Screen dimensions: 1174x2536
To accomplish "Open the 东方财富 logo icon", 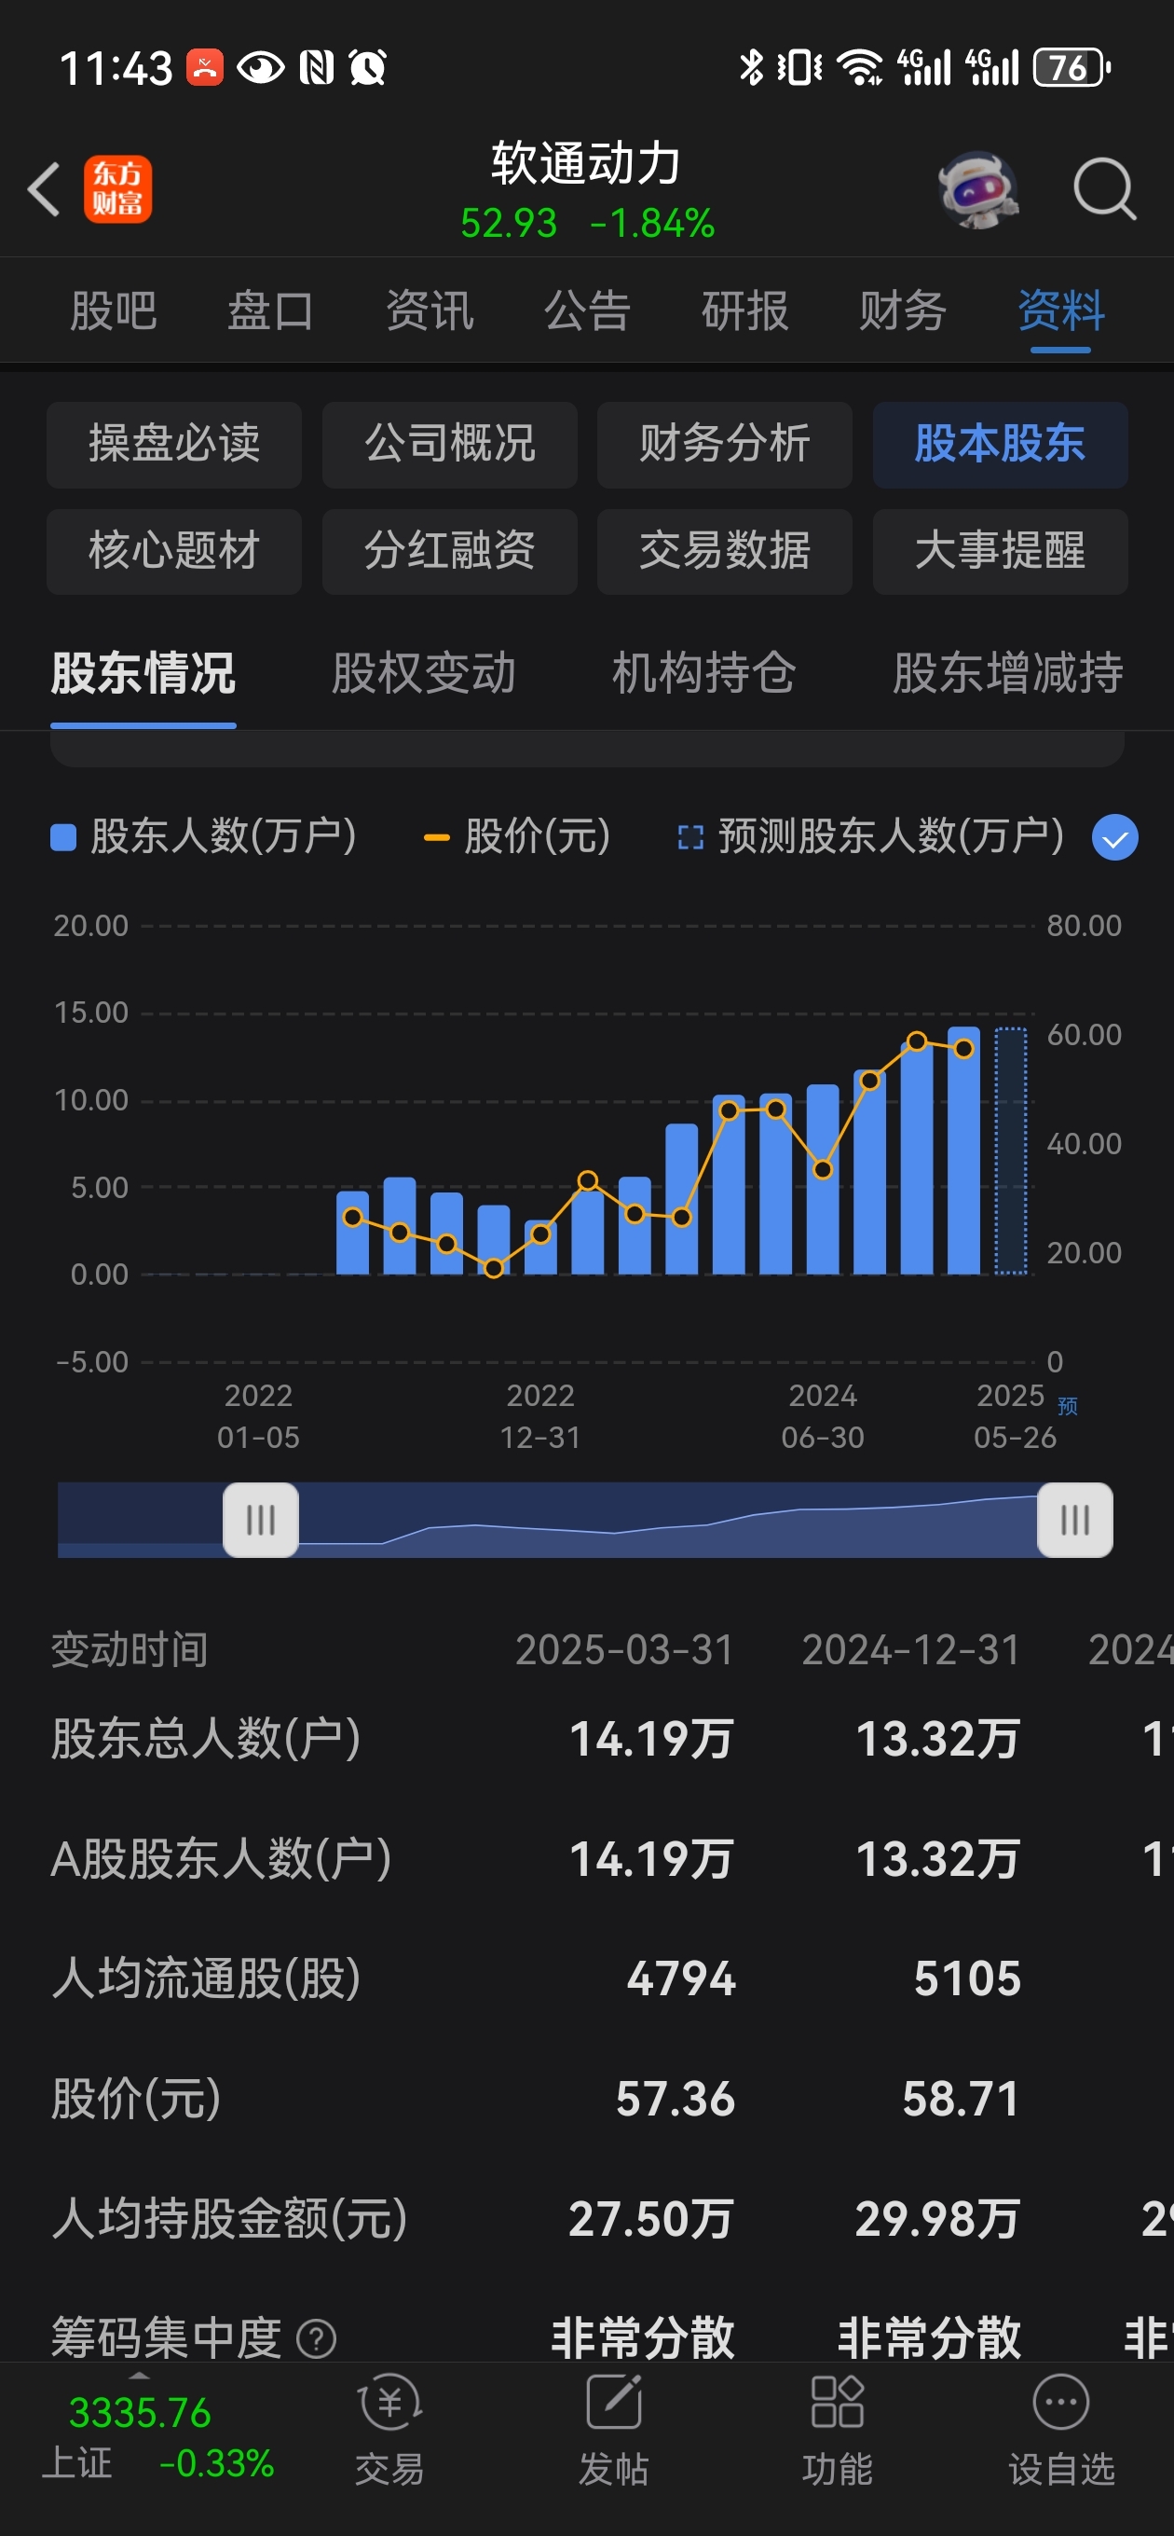I will pos(117,189).
